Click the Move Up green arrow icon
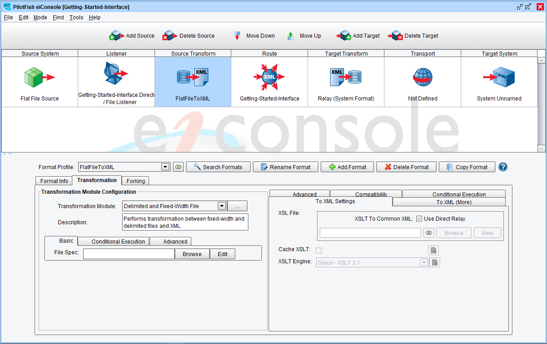 [291, 36]
